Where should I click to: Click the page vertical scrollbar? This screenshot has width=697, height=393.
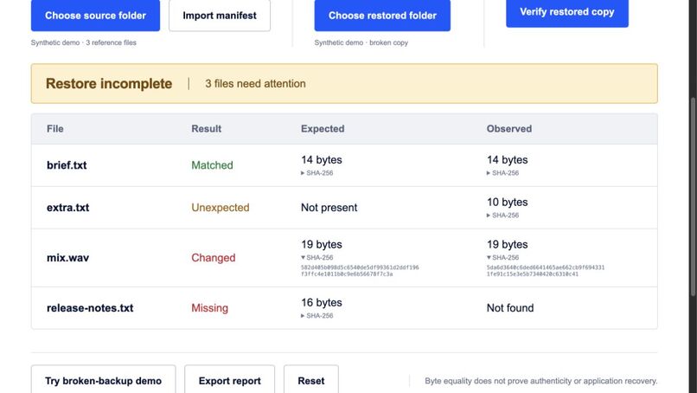coord(693,196)
